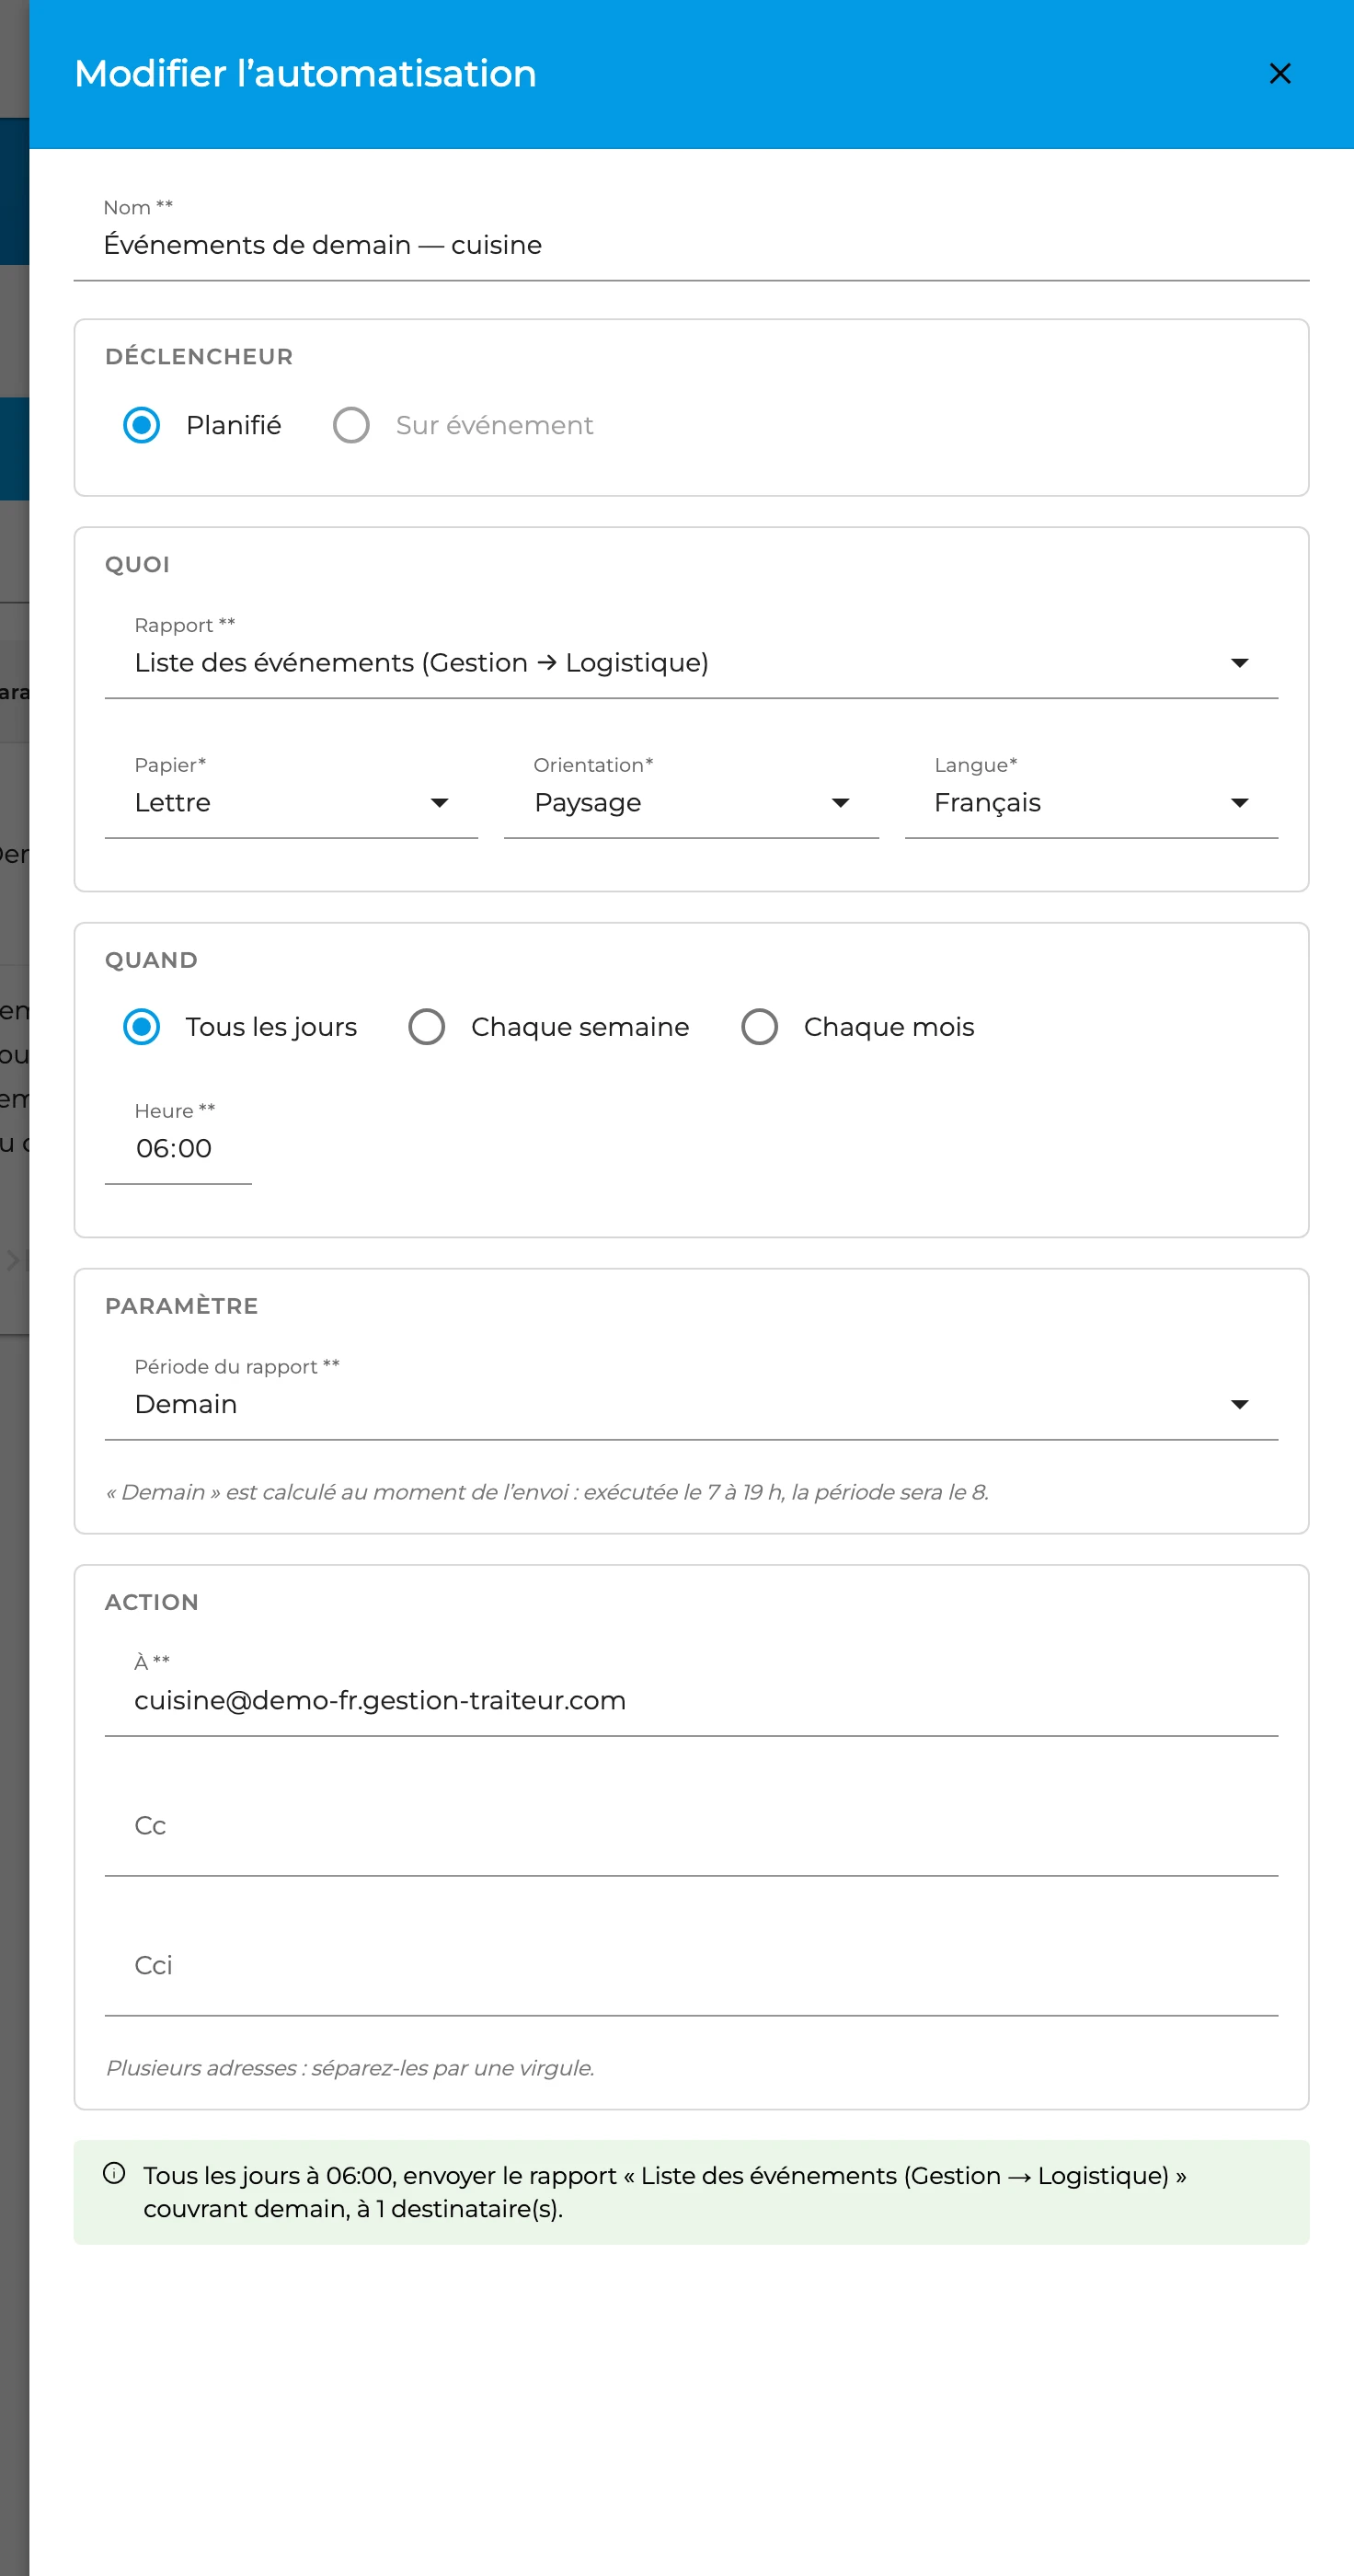Click into the Cc field

(x=691, y=1829)
